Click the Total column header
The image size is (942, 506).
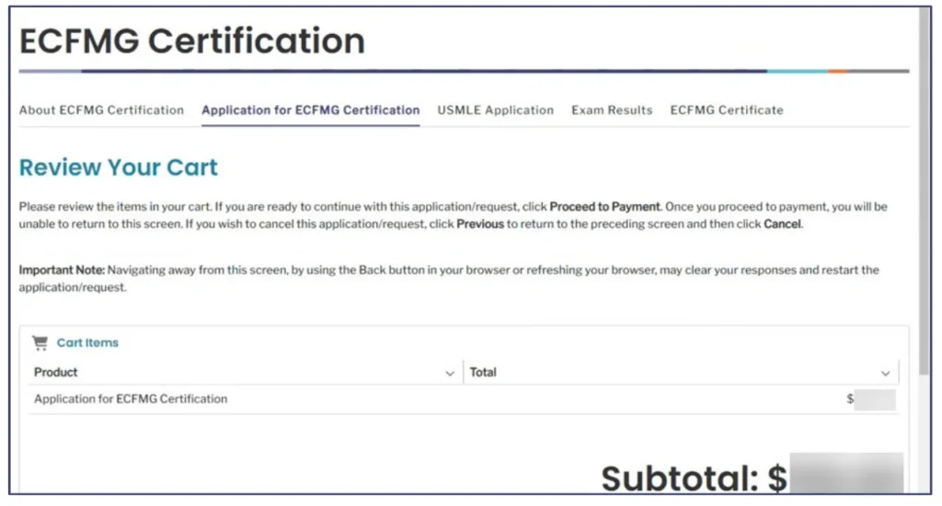pos(483,373)
